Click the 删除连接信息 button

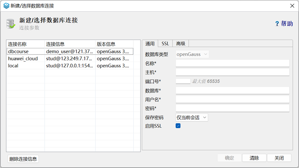click(x=23, y=159)
